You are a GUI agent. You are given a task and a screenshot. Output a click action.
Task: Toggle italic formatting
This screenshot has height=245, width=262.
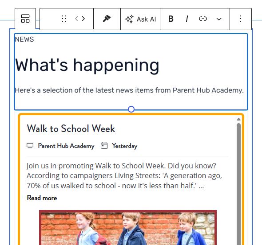click(187, 19)
